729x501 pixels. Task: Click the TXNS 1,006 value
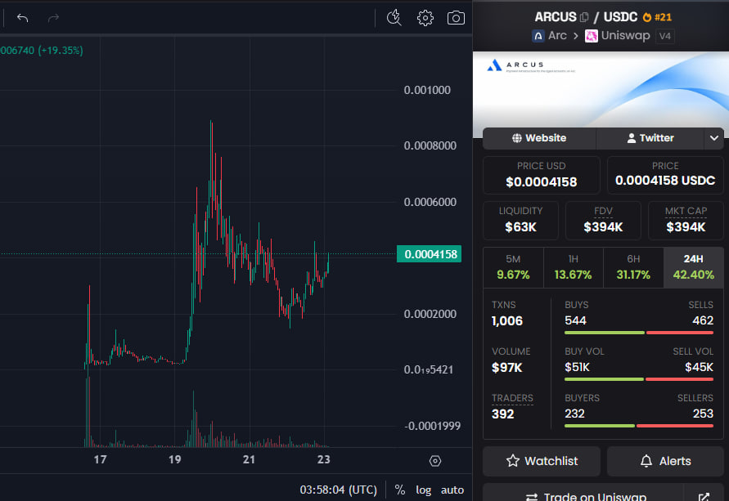[x=507, y=321]
